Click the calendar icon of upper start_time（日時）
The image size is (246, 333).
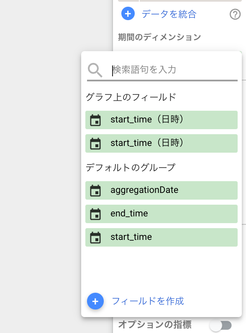point(95,120)
